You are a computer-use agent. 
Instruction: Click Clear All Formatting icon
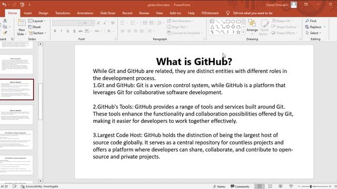pyautogui.click(x=113, y=23)
